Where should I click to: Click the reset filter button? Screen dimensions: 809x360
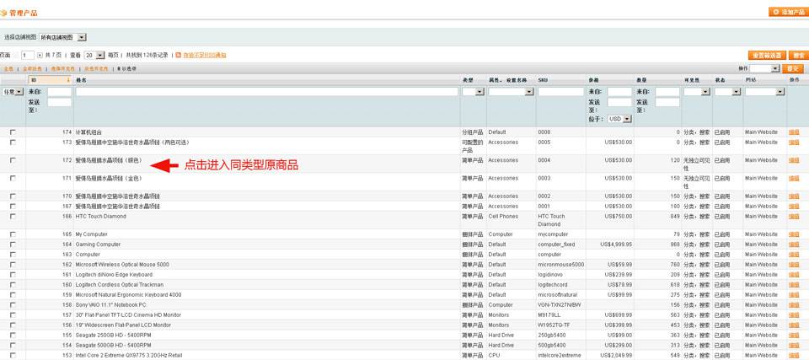point(767,56)
